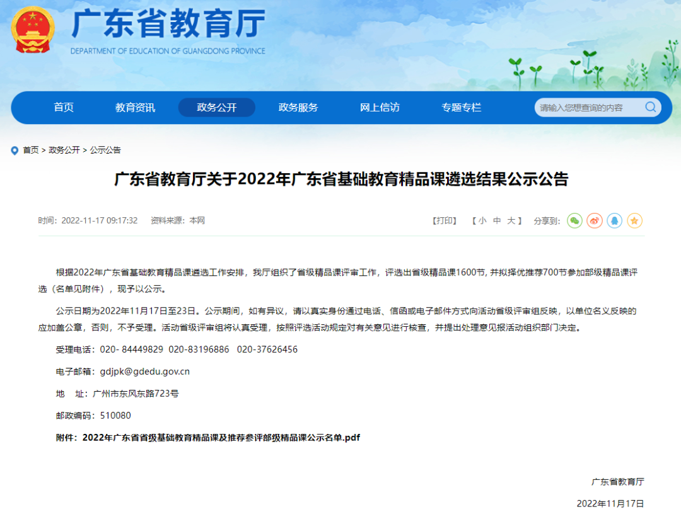Share the announcement to Weibo
This screenshot has height=519, width=681.
[x=595, y=220]
